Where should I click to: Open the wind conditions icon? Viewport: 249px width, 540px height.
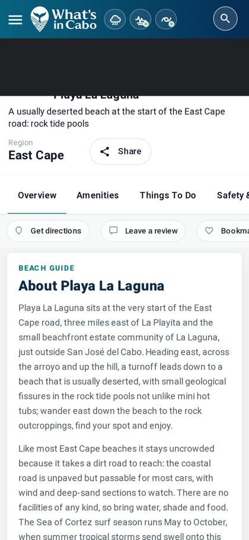141,19
